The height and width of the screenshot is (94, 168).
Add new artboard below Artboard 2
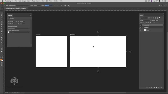(x=98, y=71)
